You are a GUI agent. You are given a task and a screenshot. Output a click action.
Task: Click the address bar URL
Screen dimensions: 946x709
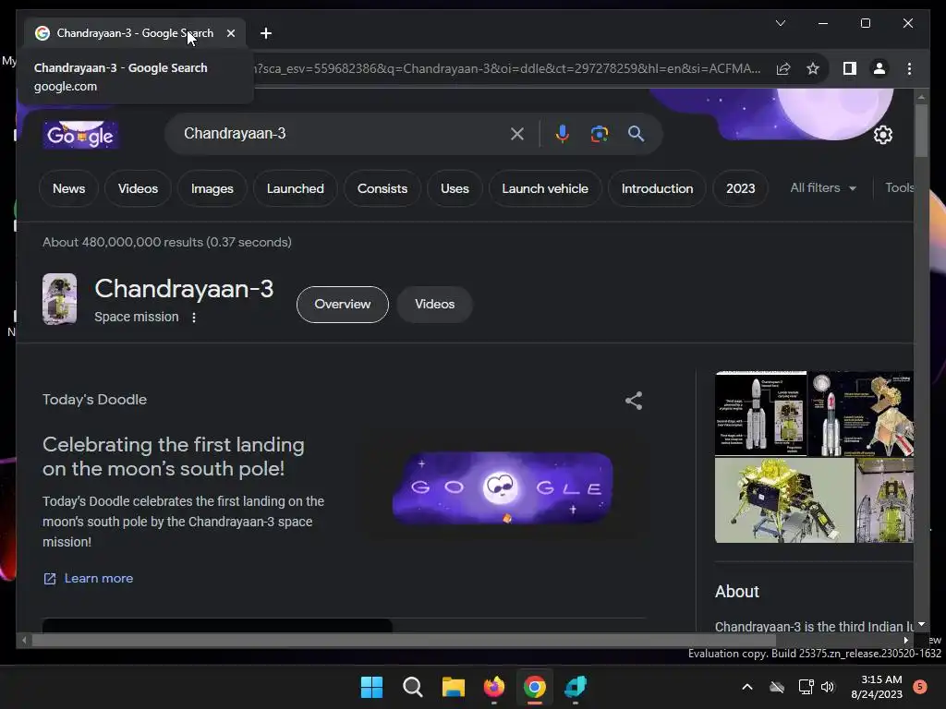(507, 68)
